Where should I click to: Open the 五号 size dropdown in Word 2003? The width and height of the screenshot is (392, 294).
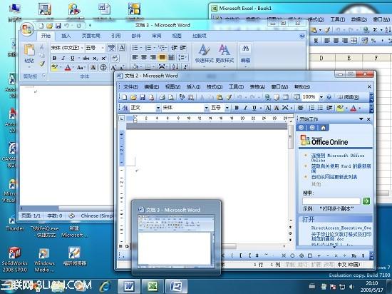(x=227, y=108)
